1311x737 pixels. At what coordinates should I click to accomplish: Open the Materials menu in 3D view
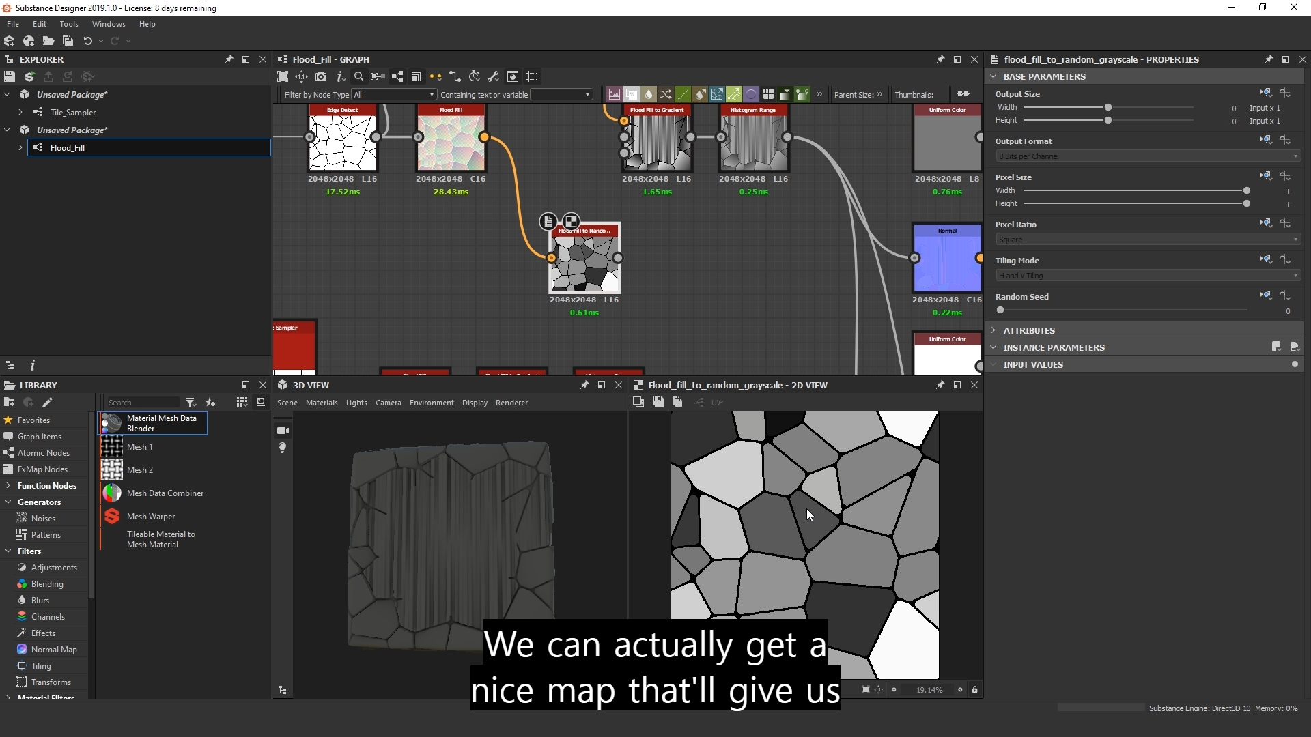322,403
